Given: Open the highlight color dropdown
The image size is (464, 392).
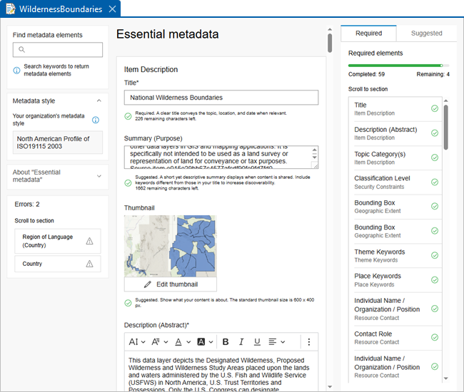Looking at the screenshot, I should pyautogui.click(x=205, y=342).
